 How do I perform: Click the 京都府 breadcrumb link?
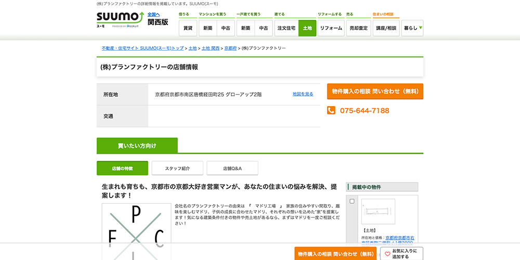click(x=230, y=48)
